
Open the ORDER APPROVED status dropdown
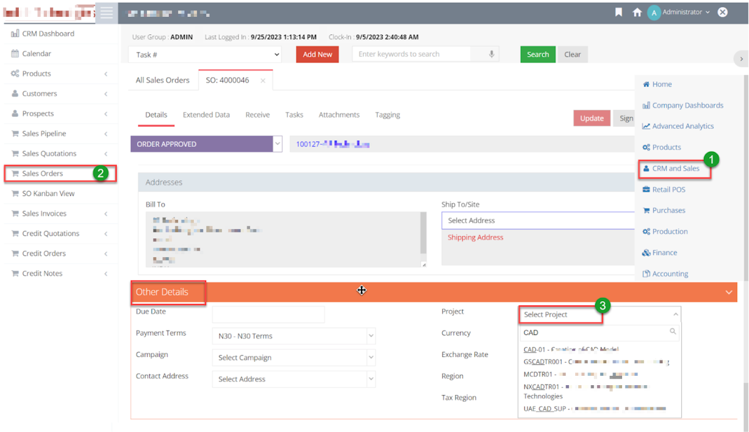pyautogui.click(x=277, y=144)
